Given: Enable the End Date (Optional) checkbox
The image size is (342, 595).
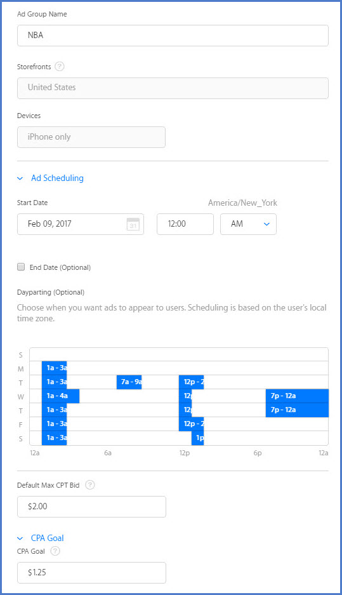Looking at the screenshot, I should 21,267.
